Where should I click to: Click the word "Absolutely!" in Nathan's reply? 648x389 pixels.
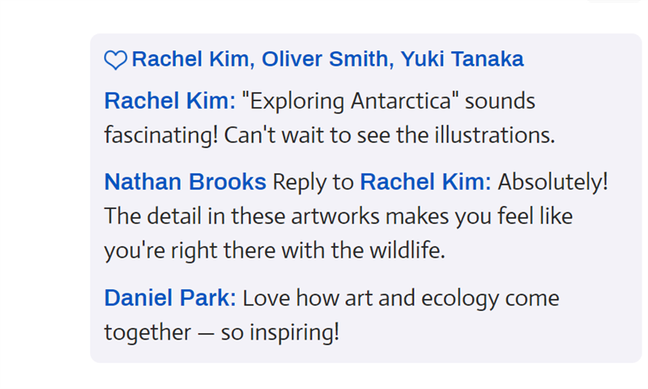click(552, 182)
